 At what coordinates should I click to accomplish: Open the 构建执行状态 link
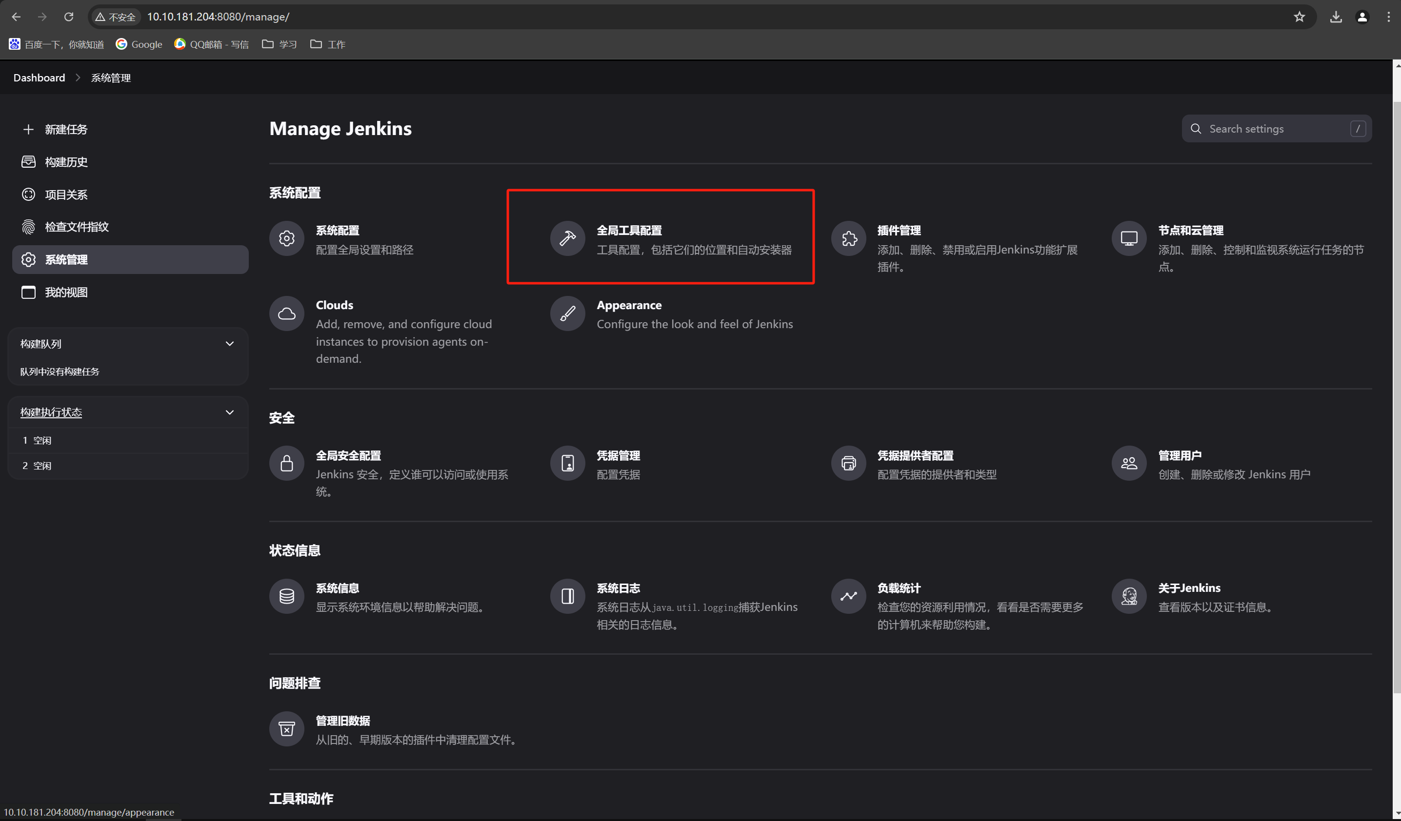[x=51, y=412]
